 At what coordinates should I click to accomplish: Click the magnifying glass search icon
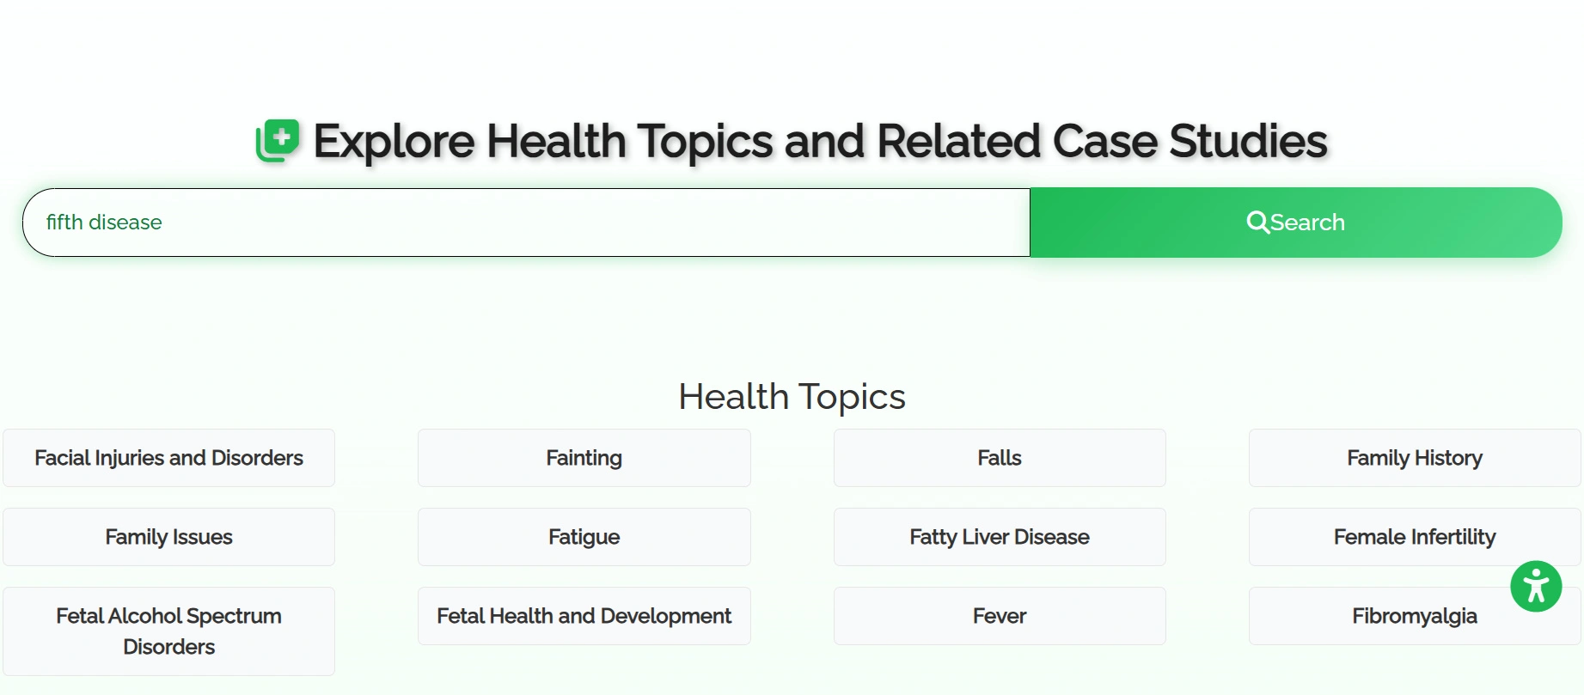(1257, 223)
